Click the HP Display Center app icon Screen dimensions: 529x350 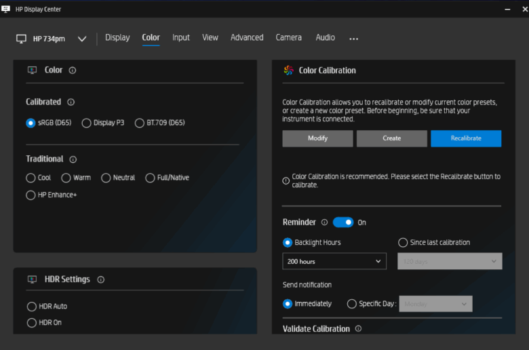(x=5, y=9)
